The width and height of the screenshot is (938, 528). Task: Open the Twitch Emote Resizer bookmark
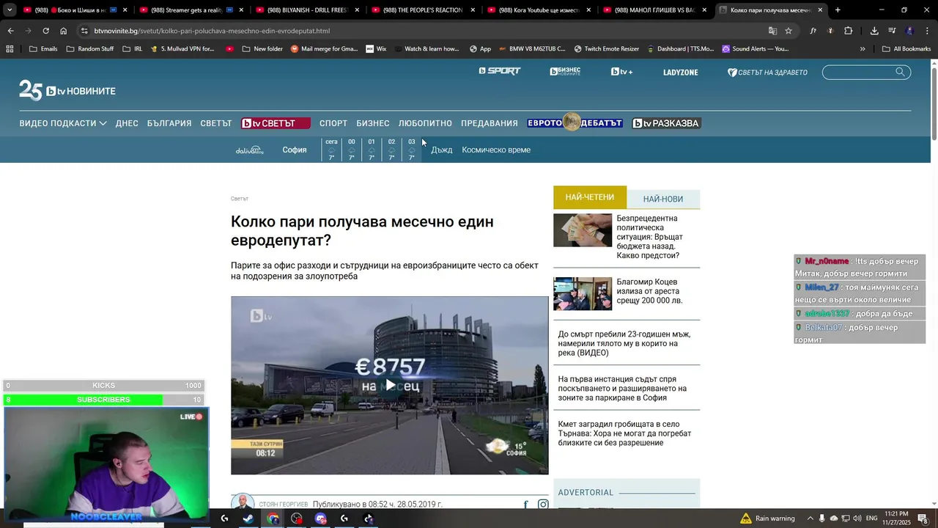pyautogui.click(x=606, y=49)
